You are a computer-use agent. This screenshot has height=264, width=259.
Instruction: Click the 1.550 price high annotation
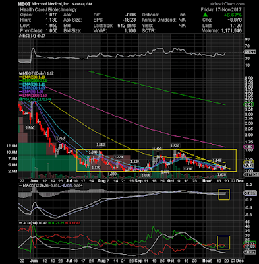(x=101, y=145)
